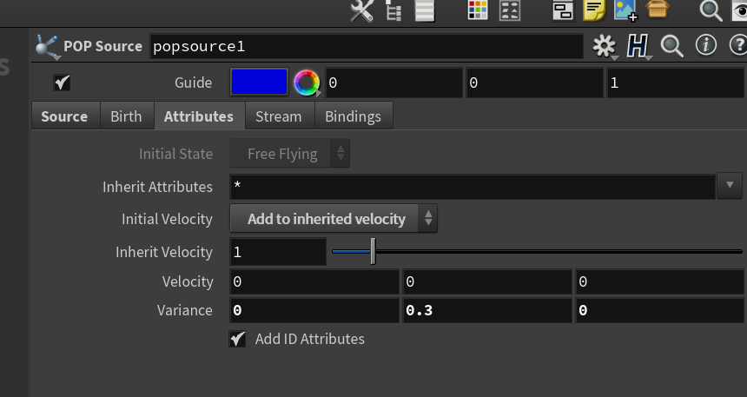Click the Variance parameter label
This screenshot has height=397, width=747.
click(185, 310)
